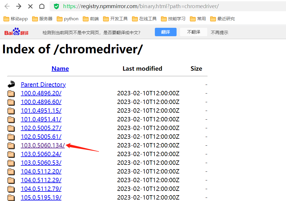Open the 105.0.5195.19/ folder link
Screen dimensions: 286x201
[41, 198]
